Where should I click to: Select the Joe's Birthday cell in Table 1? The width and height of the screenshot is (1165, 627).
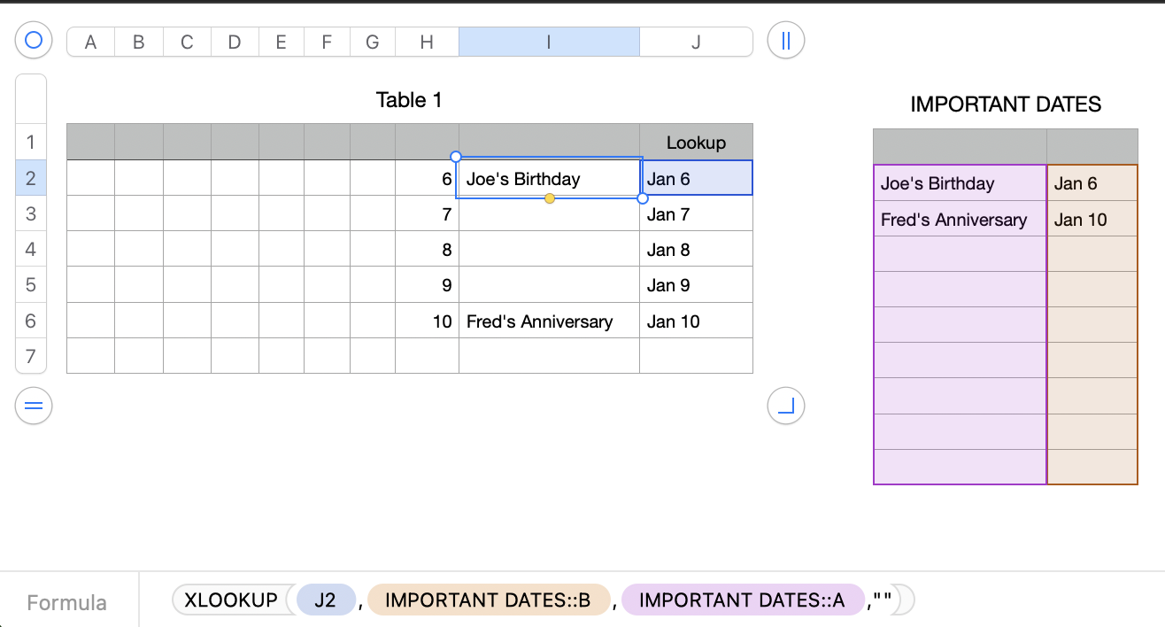point(549,179)
